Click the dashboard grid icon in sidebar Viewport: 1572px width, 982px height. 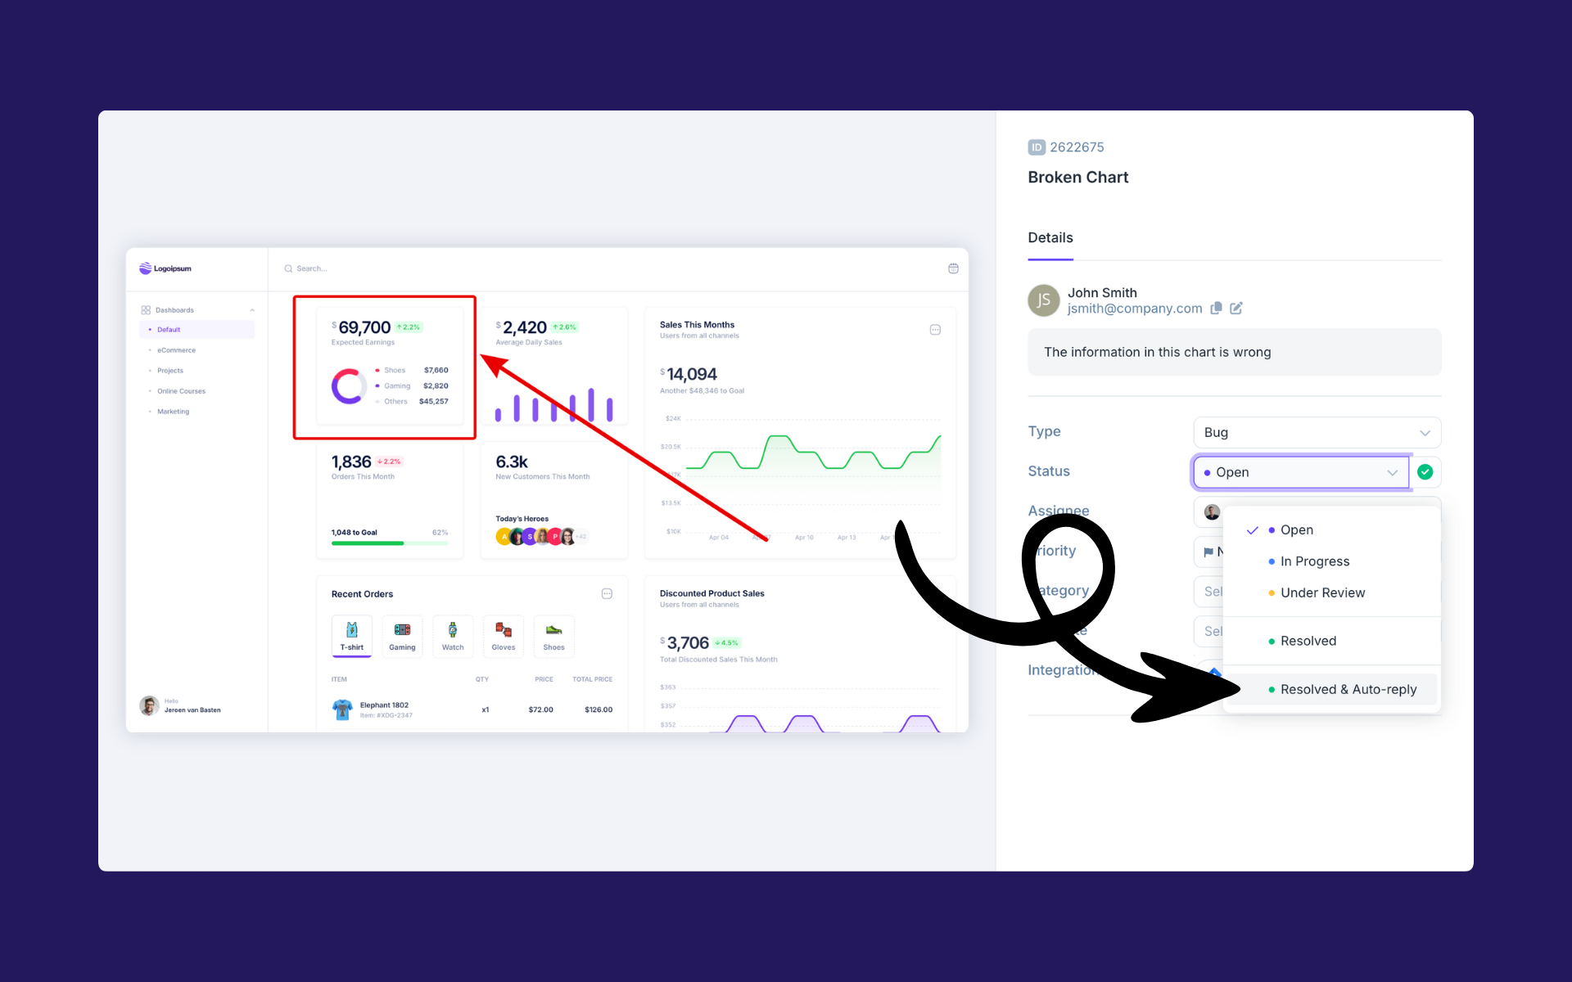[x=146, y=310]
